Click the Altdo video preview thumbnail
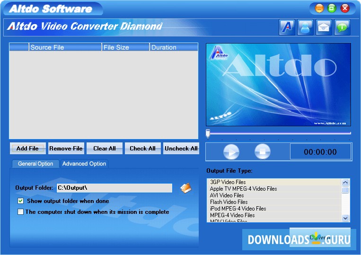This screenshot has width=361, height=255. [x=278, y=85]
